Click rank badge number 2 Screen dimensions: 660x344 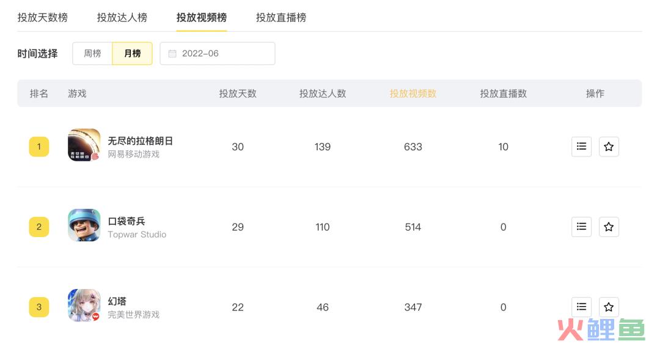pos(38,227)
